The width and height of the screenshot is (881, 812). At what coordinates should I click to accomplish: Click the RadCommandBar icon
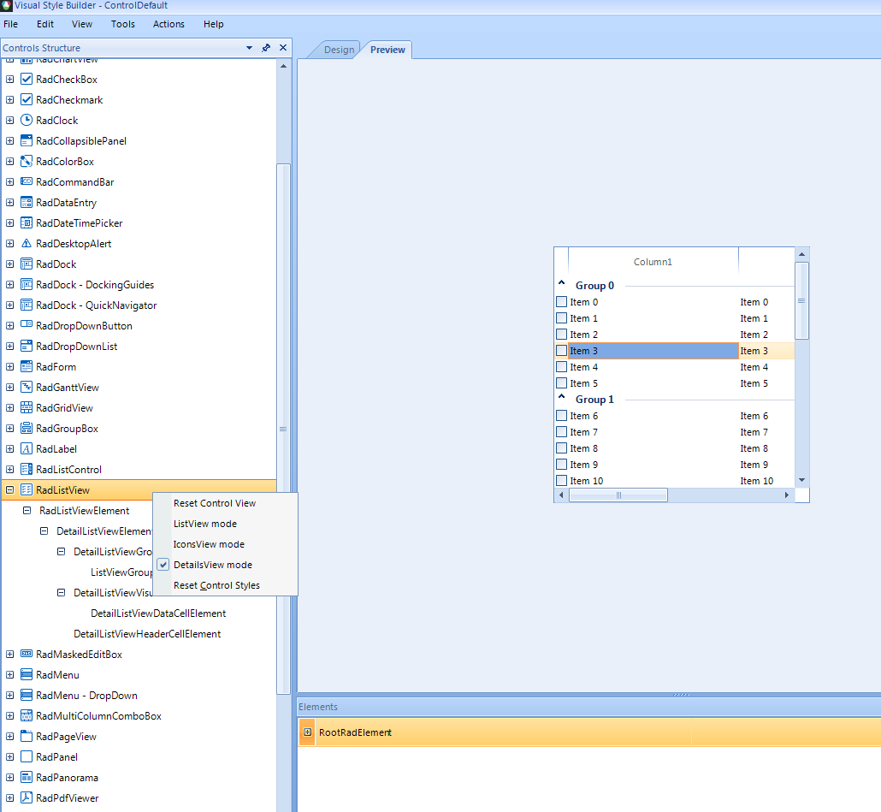pos(27,181)
